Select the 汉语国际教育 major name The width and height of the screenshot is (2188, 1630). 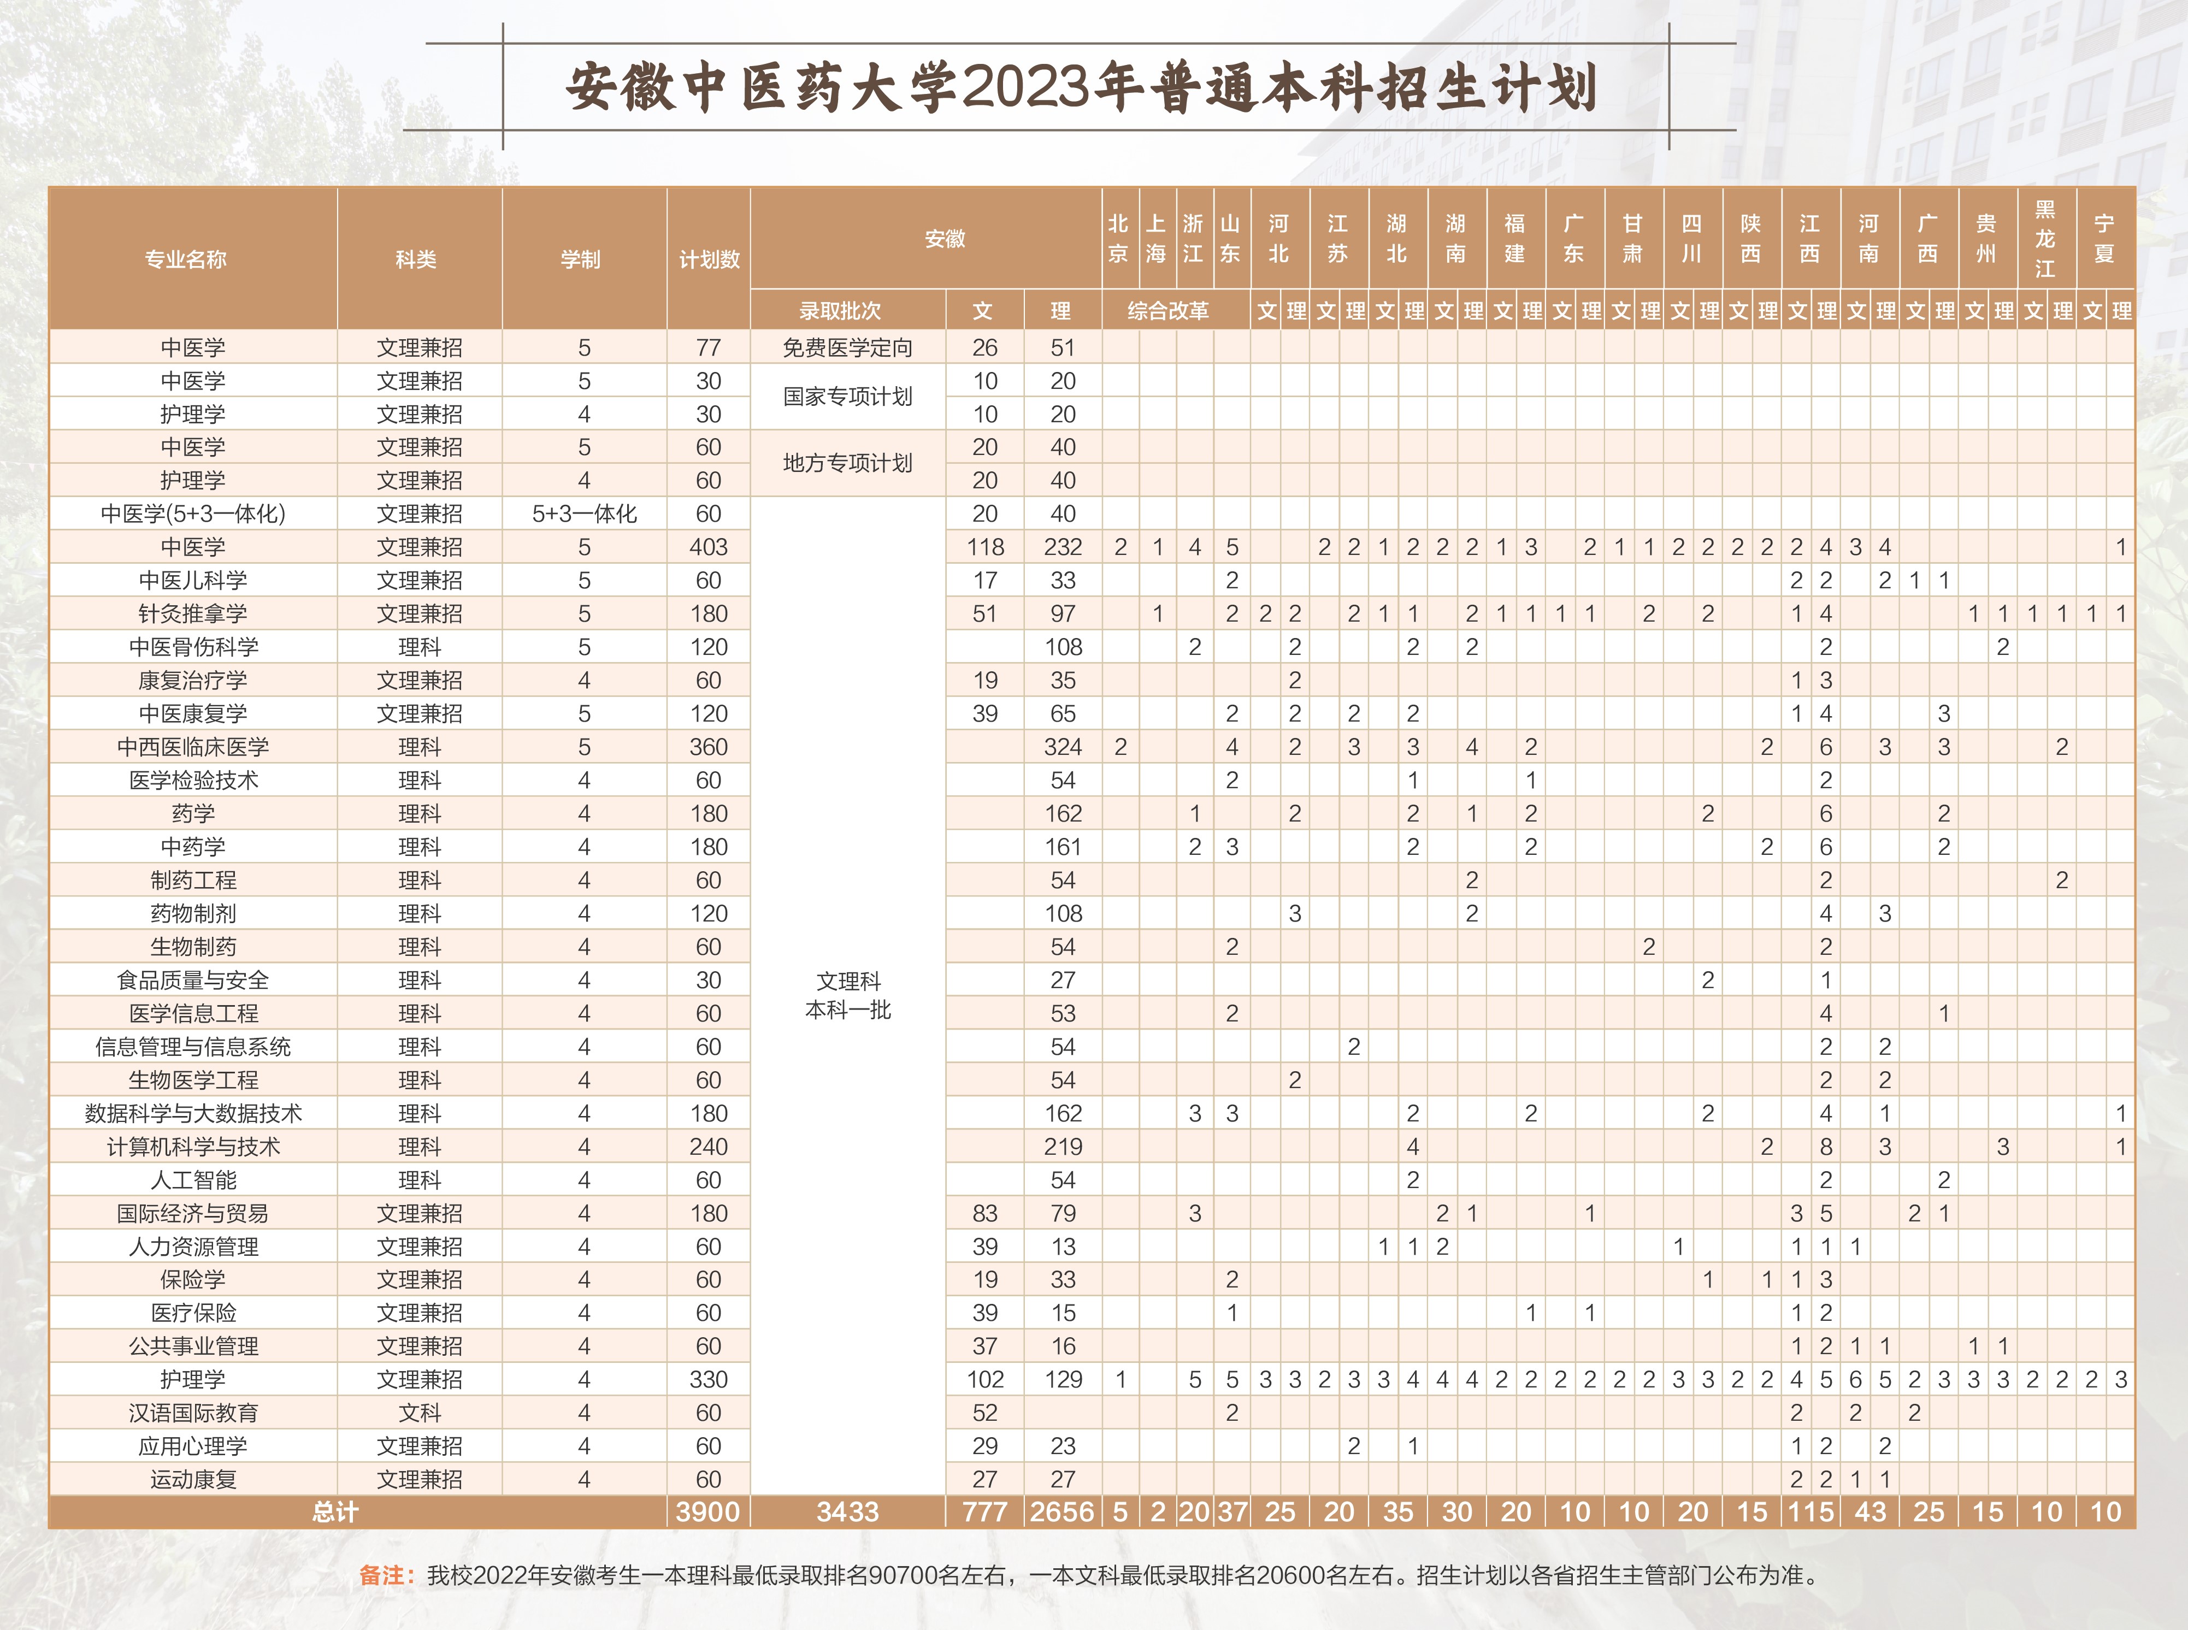193,1413
